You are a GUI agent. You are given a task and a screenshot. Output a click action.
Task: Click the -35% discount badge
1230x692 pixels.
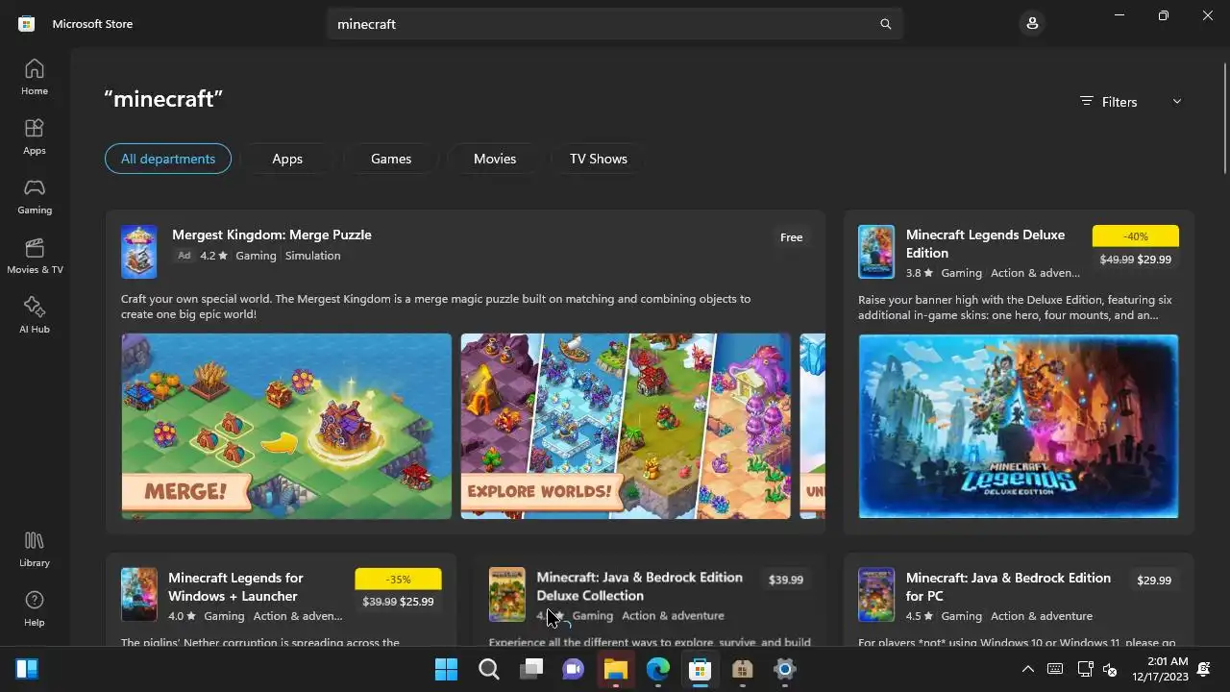coord(398,580)
